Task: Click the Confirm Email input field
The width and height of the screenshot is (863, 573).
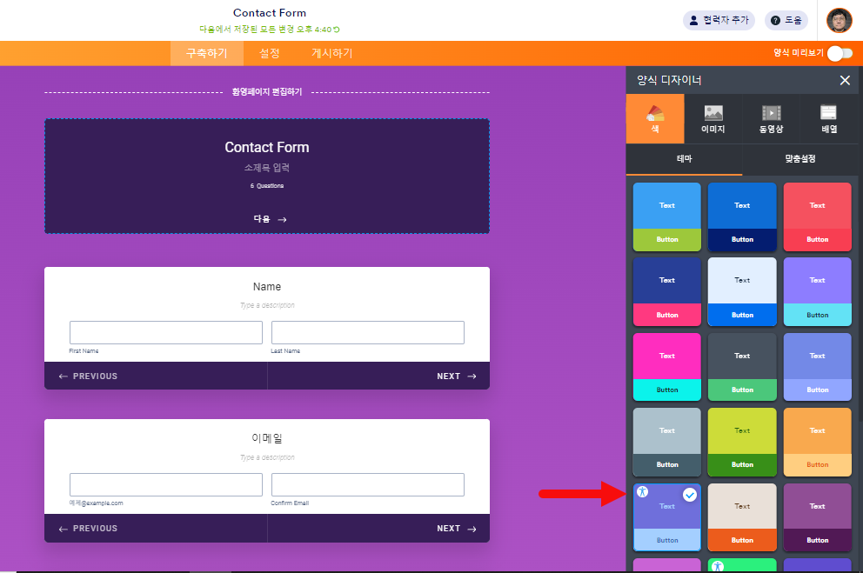Action: click(368, 485)
